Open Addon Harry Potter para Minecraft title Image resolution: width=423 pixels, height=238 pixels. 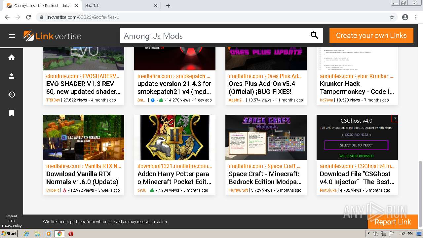174,178
